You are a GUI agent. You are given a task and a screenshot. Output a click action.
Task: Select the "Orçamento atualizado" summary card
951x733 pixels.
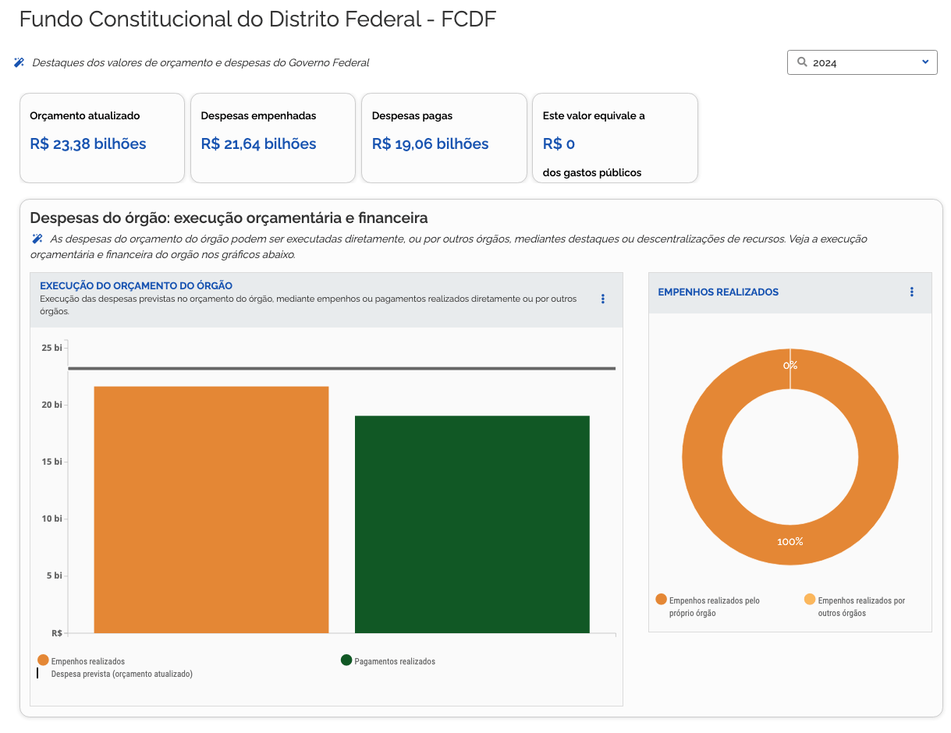point(102,138)
